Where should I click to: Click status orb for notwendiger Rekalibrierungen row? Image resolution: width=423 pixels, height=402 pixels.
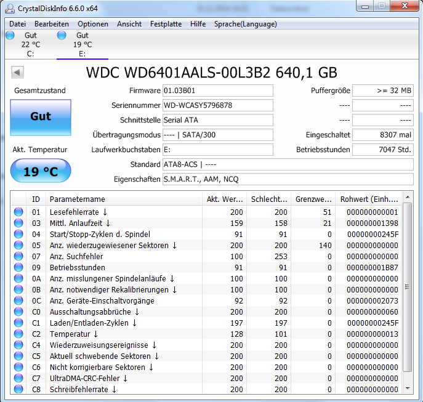pos(18,289)
